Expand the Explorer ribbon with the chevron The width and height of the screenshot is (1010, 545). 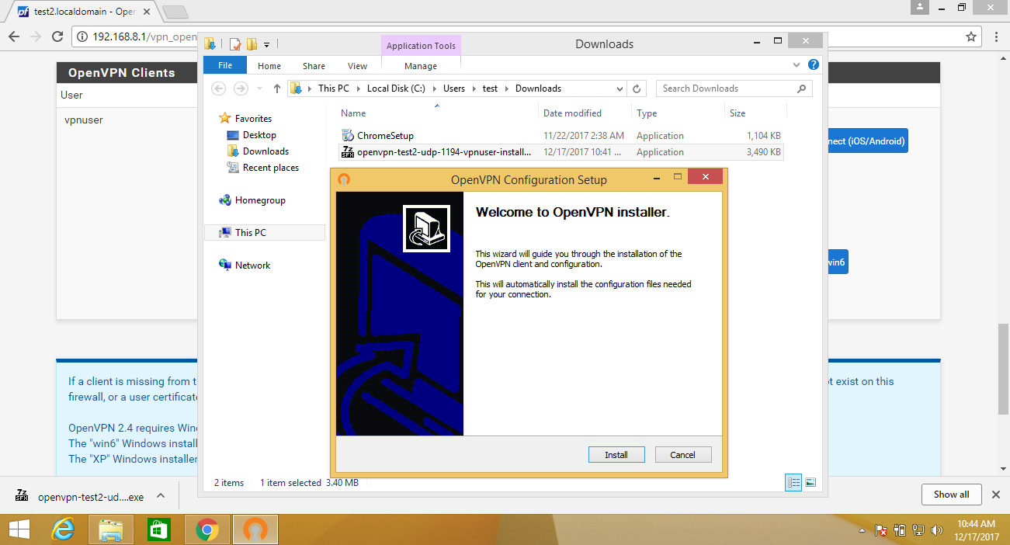[x=797, y=65]
